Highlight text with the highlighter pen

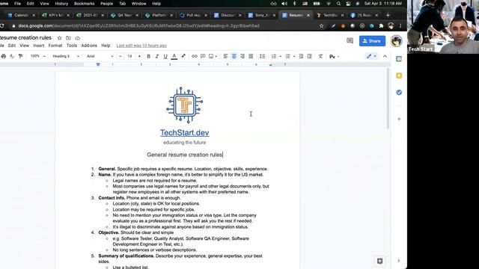(183, 56)
